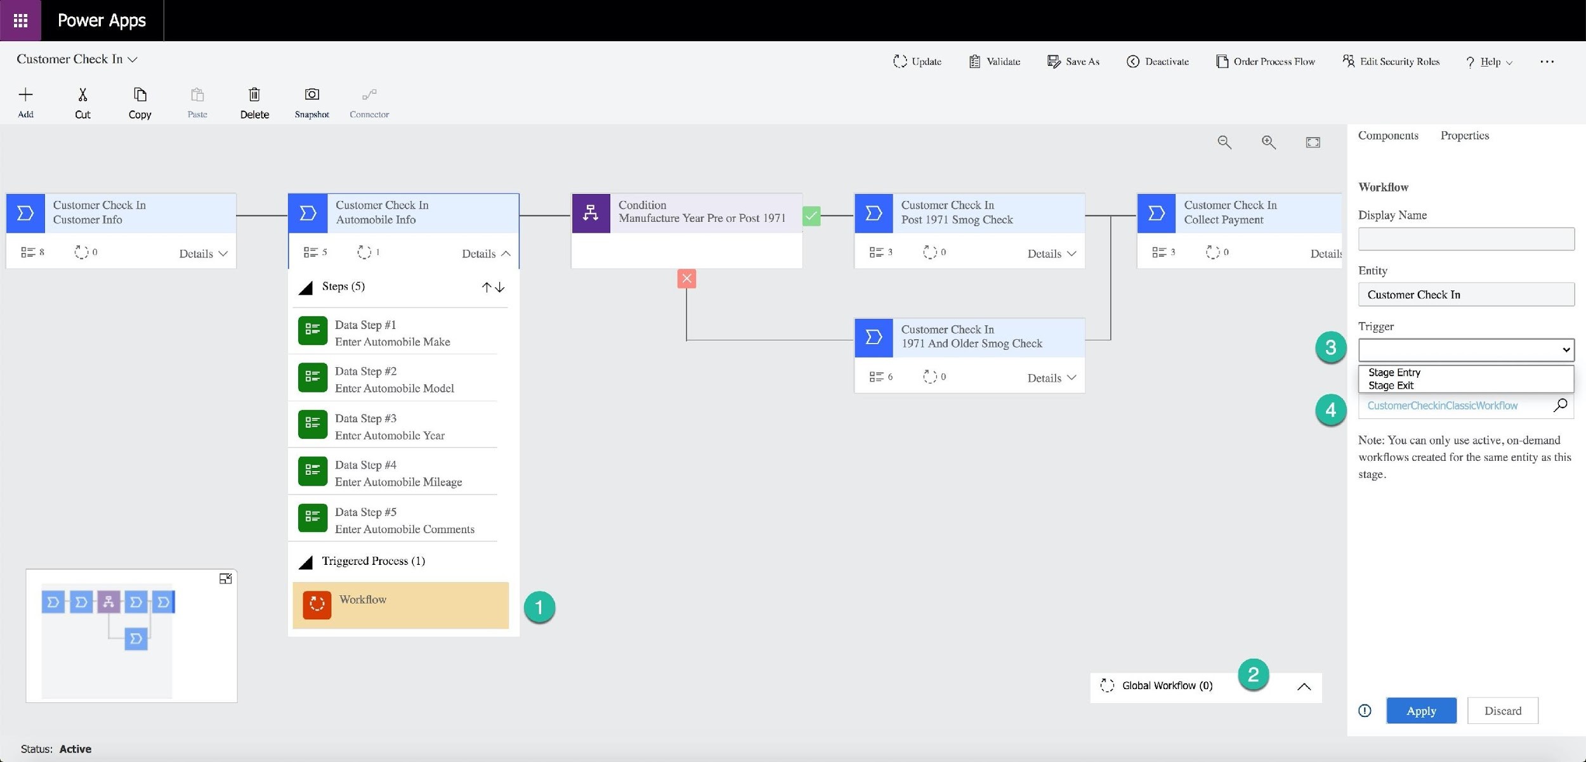Image resolution: width=1586 pixels, height=762 pixels.
Task: Click the Status: Active text
Action: coord(56,749)
